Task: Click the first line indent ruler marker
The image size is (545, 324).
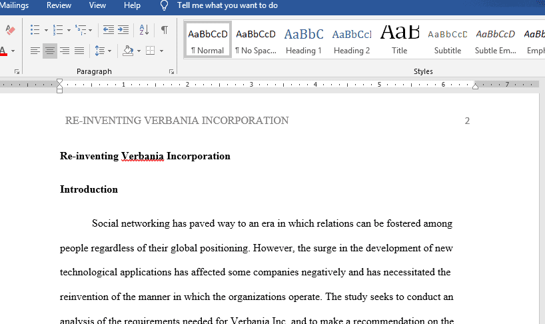Action: tap(59, 82)
